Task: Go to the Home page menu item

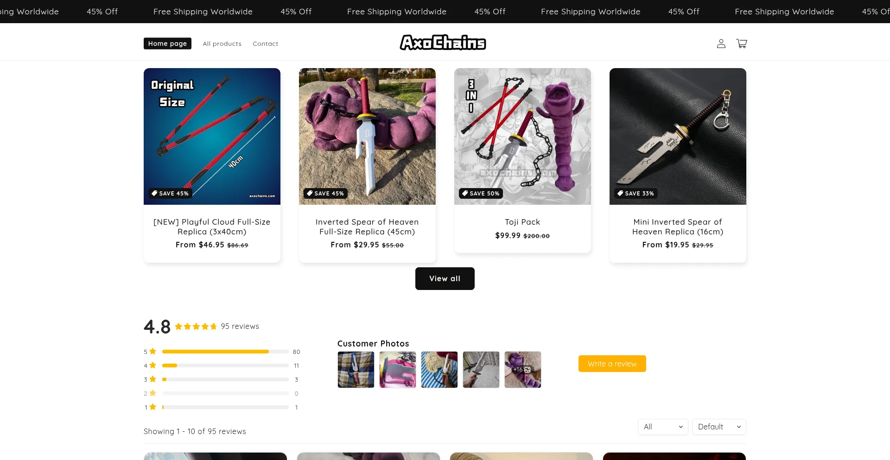Action: tap(167, 44)
